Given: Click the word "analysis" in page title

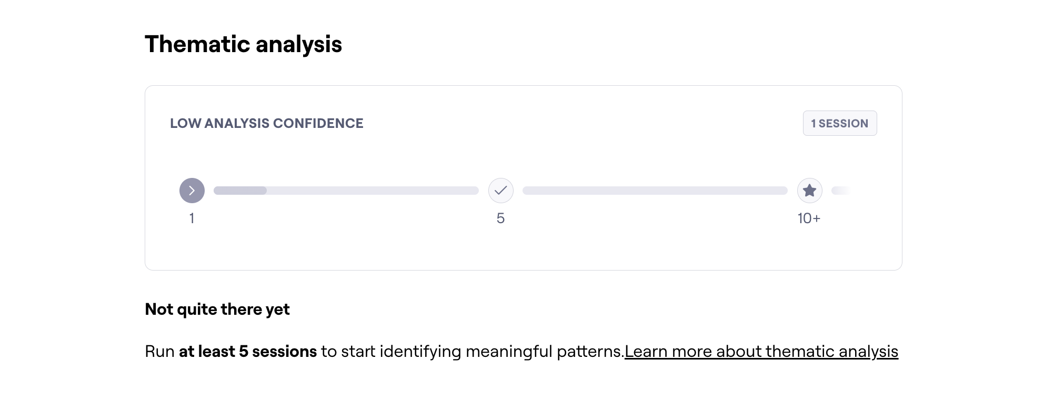Looking at the screenshot, I should click(x=299, y=44).
